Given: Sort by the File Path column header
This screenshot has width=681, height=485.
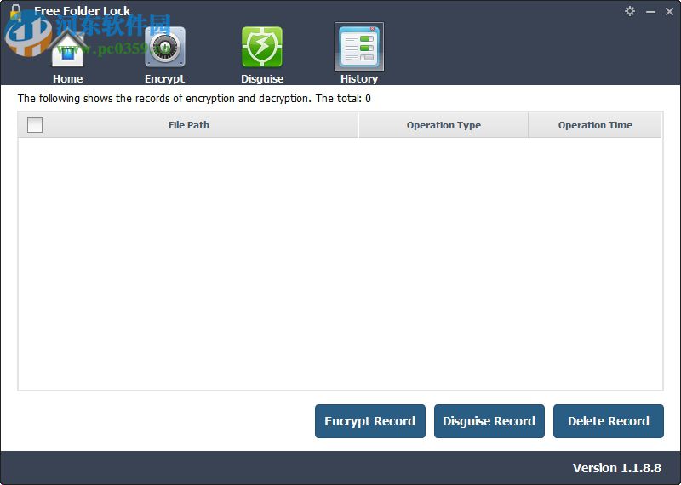Looking at the screenshot, I should tap(188, 125).
